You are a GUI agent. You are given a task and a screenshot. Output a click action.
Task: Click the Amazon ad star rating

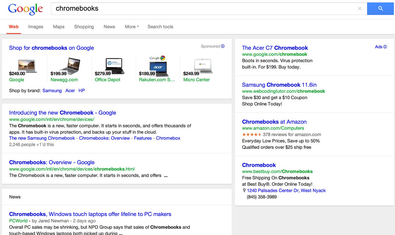252,135
